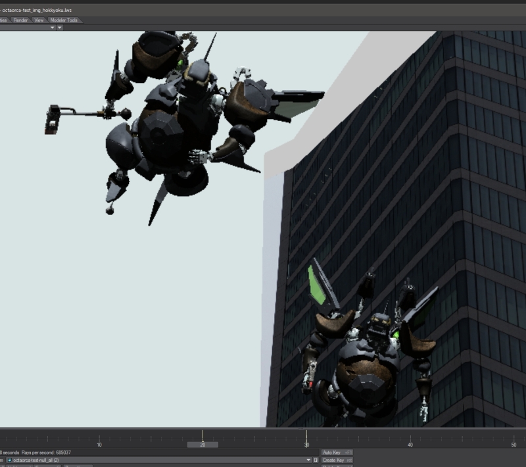Click the null item icon in the item selector
Viewport: 526px width, 467px height.
(x=9, y=460)
